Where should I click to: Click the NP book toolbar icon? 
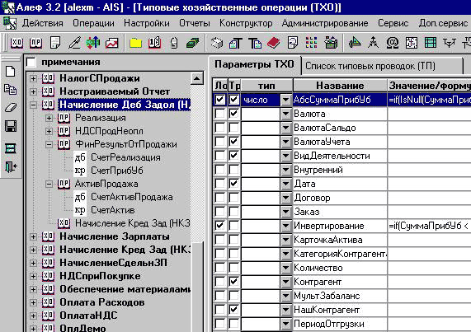[x=35, y=43]
